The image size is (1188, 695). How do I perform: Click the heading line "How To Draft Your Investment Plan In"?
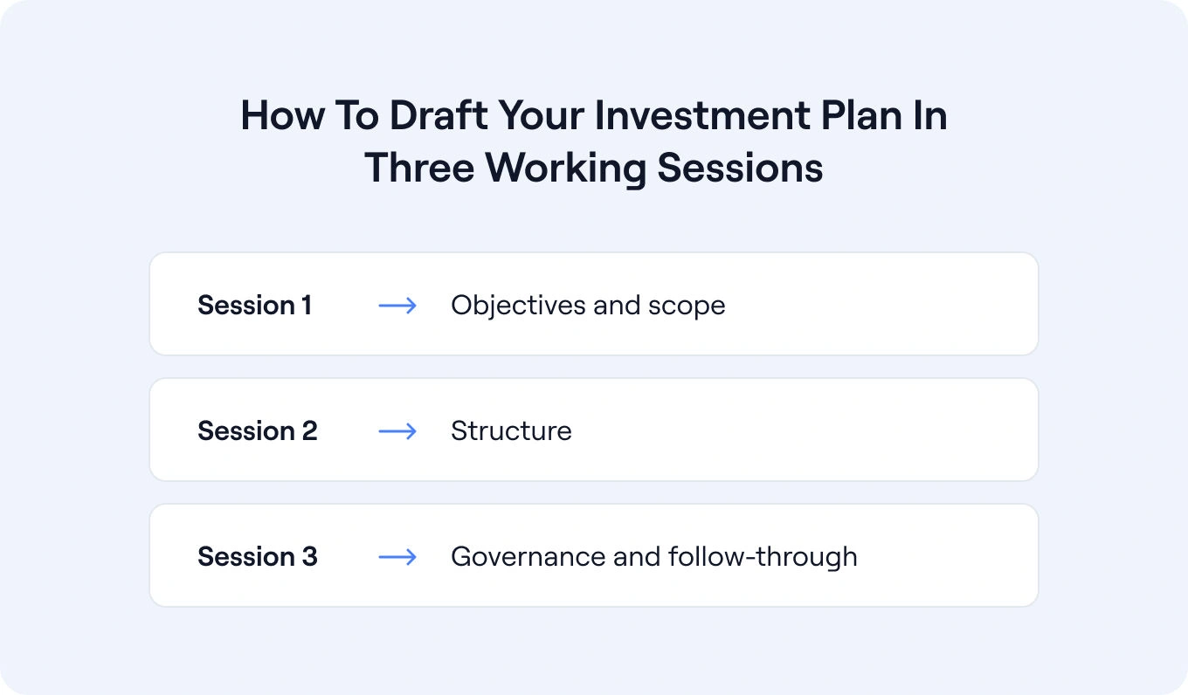[594, 116]
